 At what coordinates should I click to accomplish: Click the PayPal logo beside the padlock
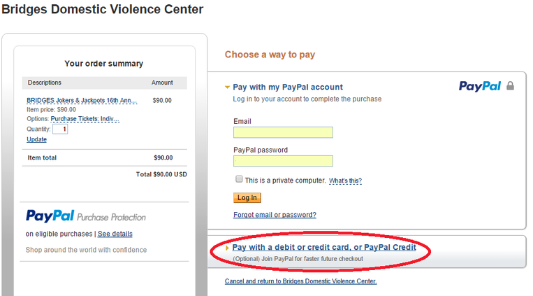[480, 86]
